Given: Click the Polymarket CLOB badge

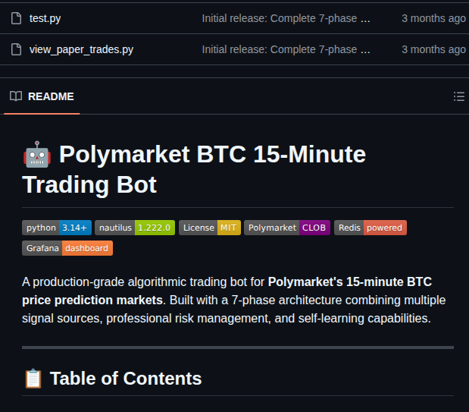Looking at the screenshot, I should tap(287, 228).
